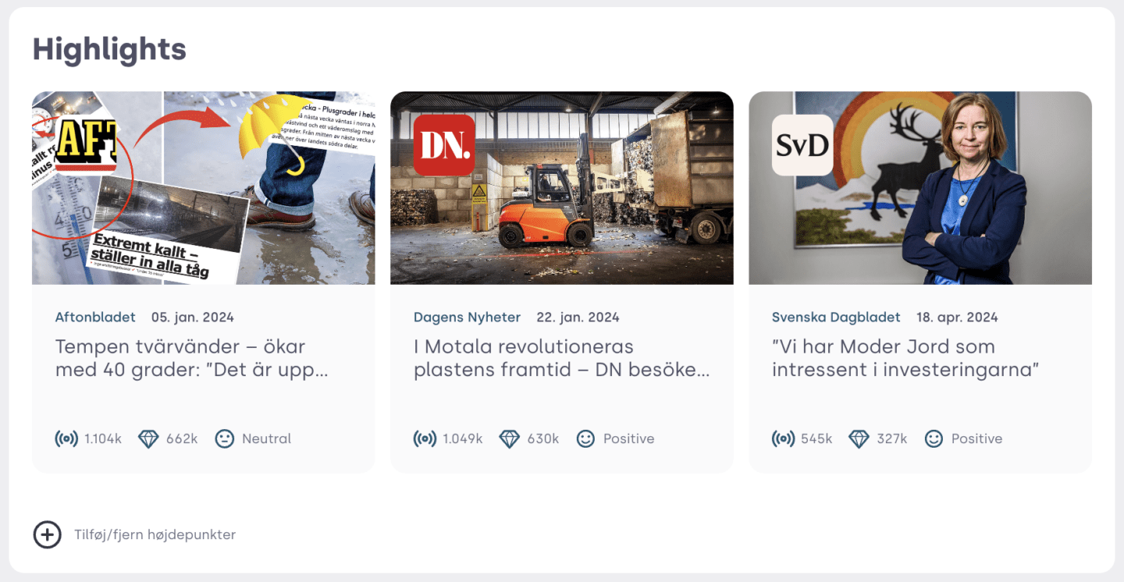Click the reach icon beside 1.049k
This screenshot has width=1124, height=582.
[x=425, y=438]
